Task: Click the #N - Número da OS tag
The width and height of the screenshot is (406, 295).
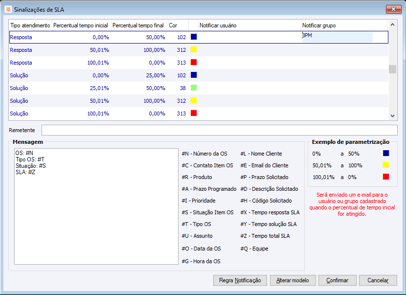Action: (204, 154)
